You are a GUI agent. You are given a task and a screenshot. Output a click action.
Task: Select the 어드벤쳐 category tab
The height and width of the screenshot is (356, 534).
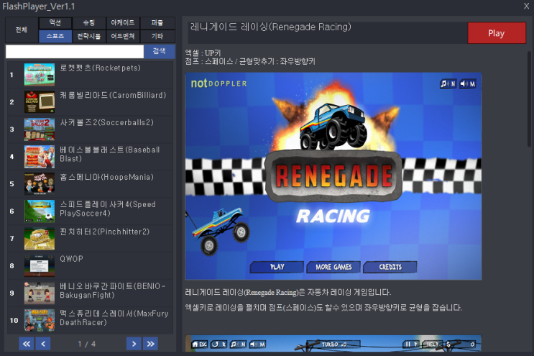pos(123,36)
